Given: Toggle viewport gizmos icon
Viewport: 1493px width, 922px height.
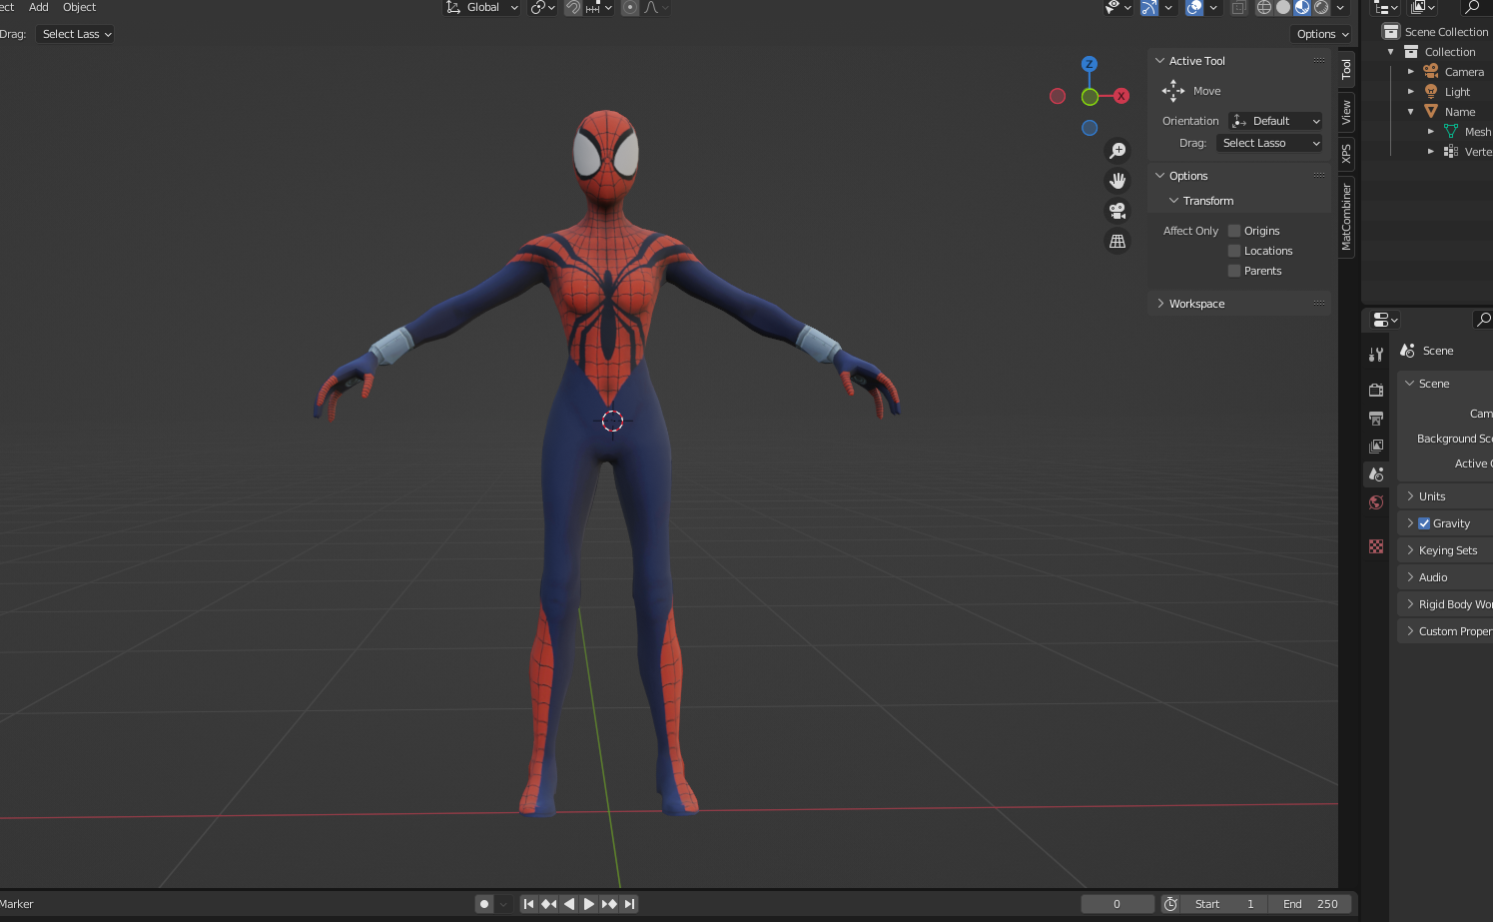Looking at the screenshot, I should [x=1149, y=8].
